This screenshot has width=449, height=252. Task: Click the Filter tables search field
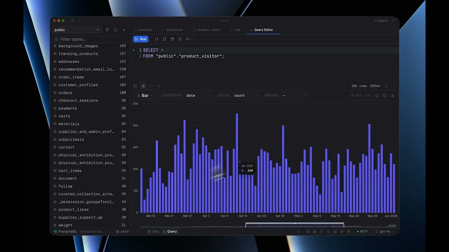(89, 39)
